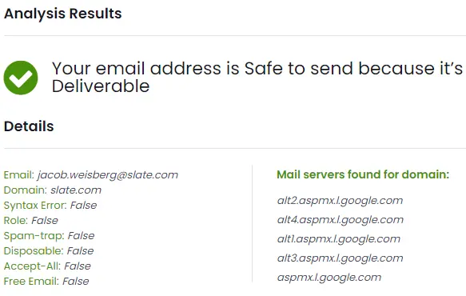Click the Spam-trap False entry
Viewport: 466px width, 296px height.
(x=49, y=236)
